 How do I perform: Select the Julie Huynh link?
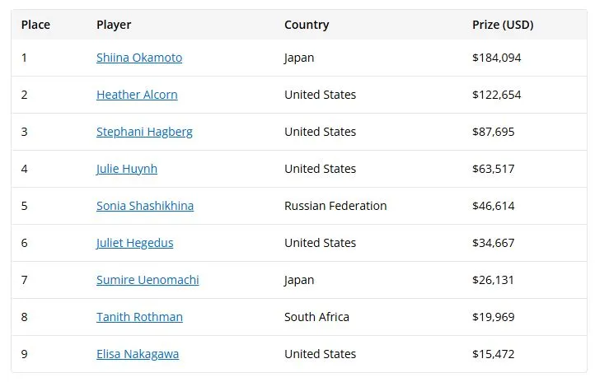pyautogui.click(x=127, y=169)
